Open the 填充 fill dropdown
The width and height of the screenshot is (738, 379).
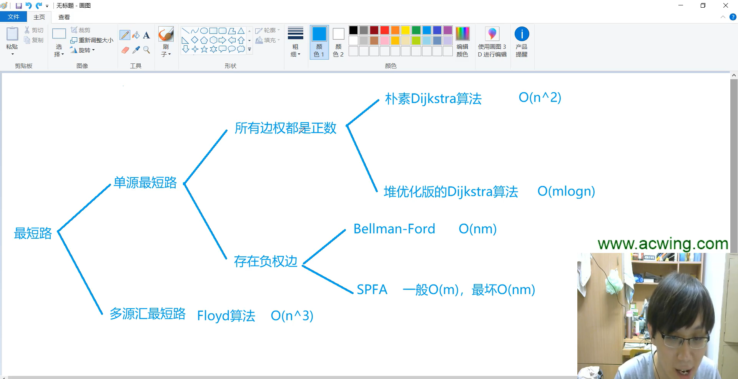(268, 40)
